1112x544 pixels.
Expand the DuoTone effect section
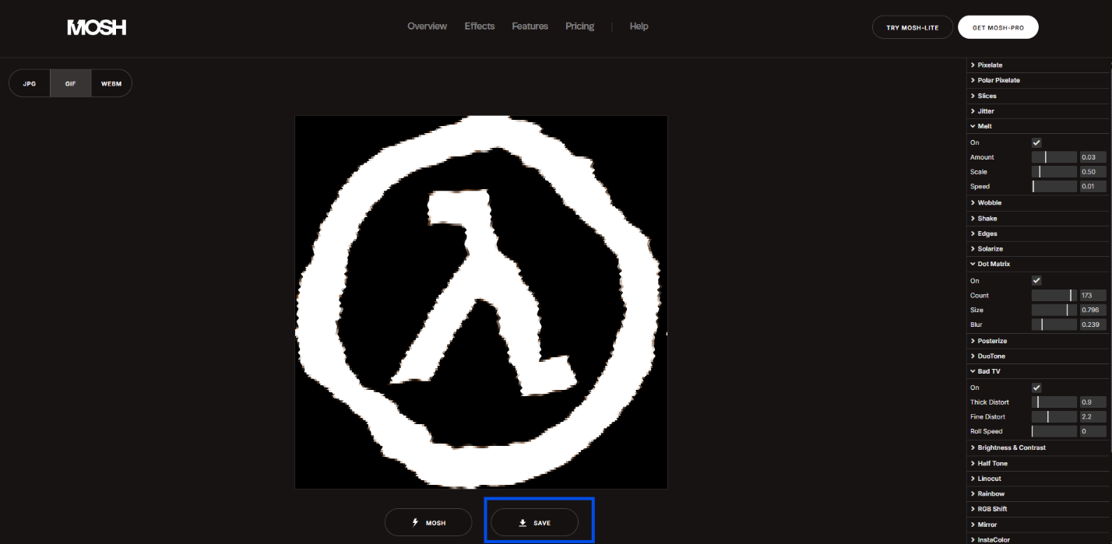(1038, 356)
